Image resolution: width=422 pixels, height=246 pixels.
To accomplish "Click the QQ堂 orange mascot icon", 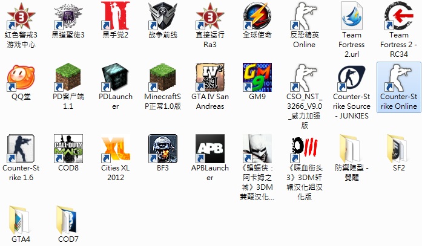I will tap(21, 77).
